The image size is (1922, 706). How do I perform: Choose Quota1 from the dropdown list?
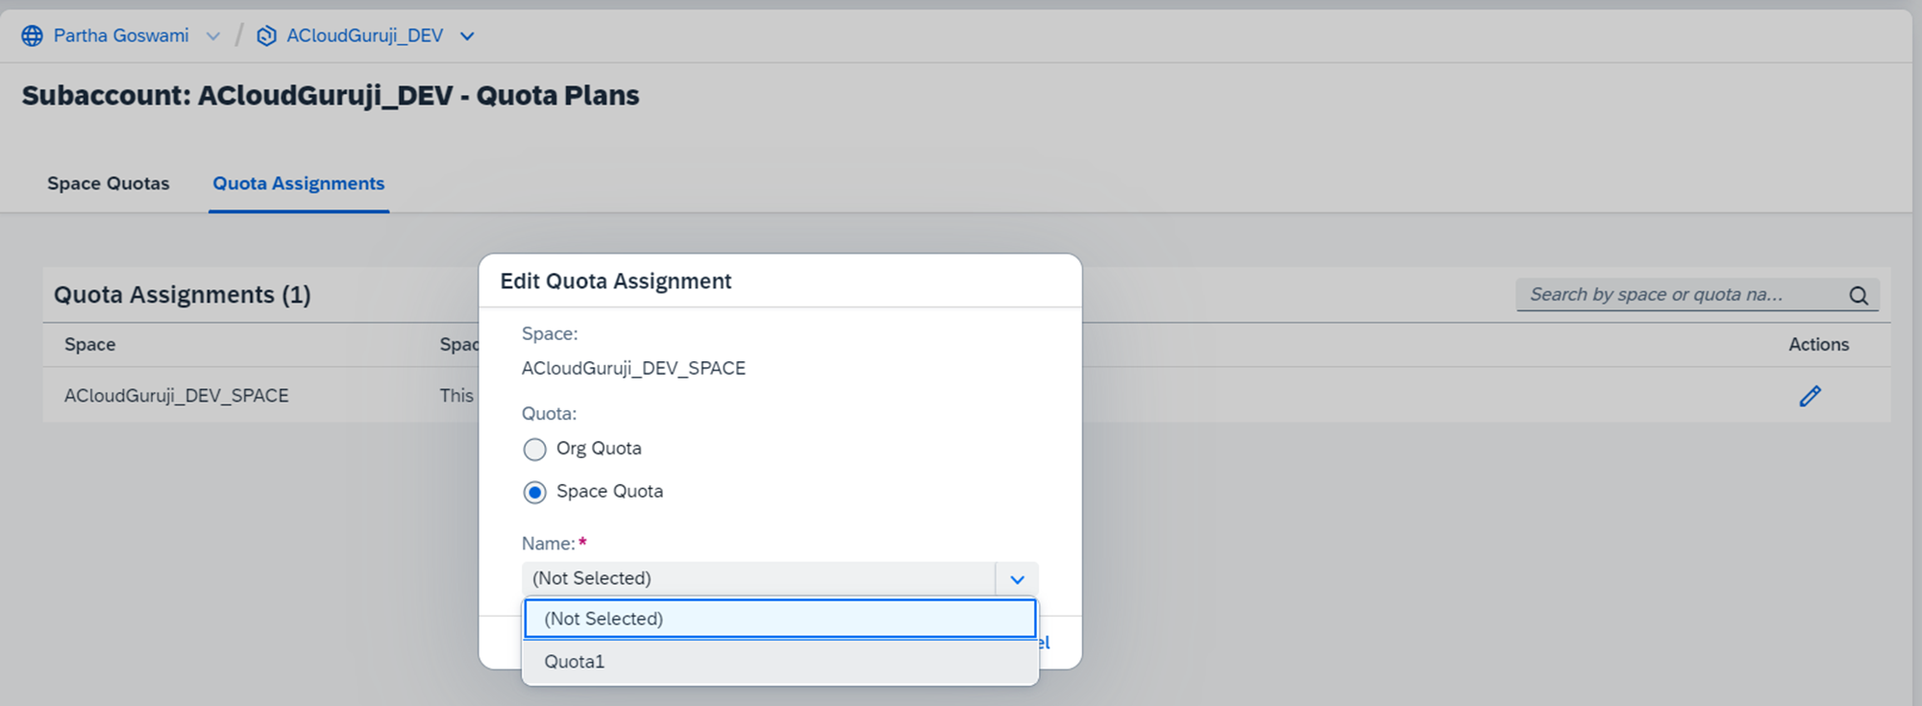tap(575, 662)
